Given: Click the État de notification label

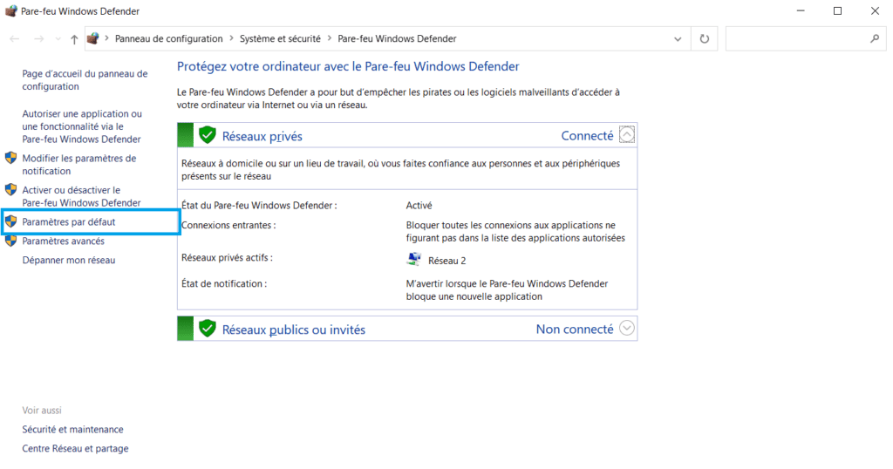Looking at the screenshot, I should tap(224, 283).
